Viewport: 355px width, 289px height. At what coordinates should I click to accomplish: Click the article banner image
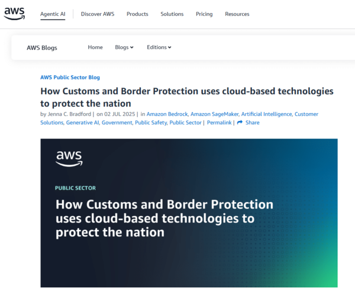189,213
